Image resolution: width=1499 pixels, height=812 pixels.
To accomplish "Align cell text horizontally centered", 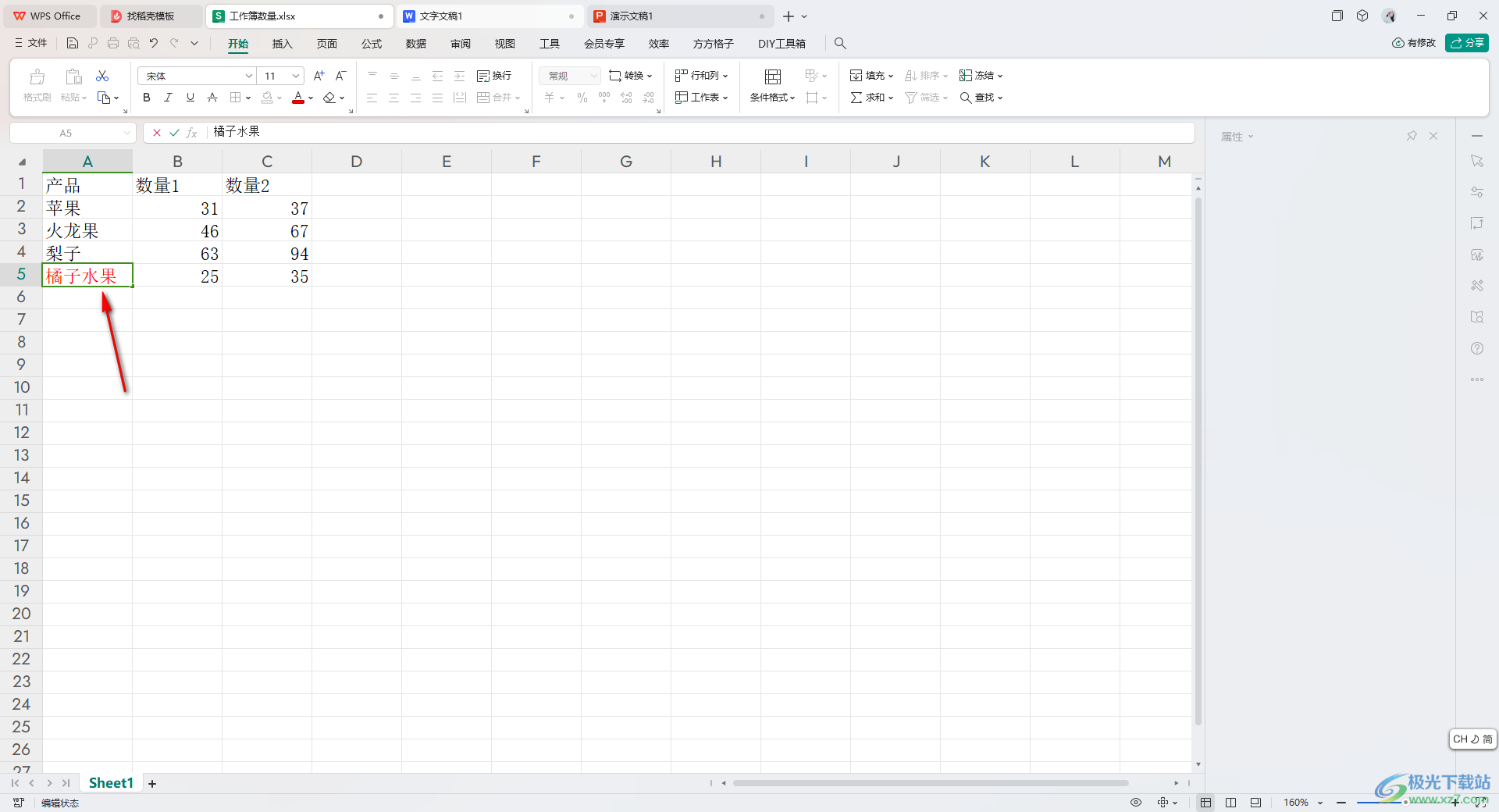I will tap(394, 98).
